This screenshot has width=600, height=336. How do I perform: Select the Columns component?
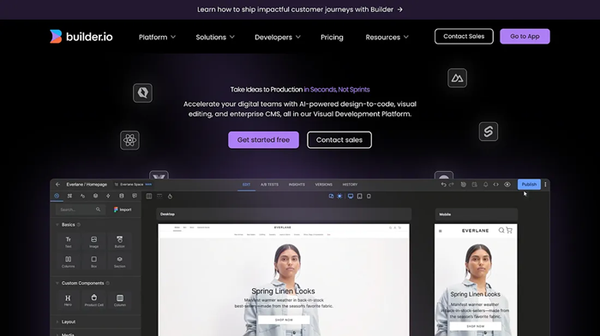68,262
